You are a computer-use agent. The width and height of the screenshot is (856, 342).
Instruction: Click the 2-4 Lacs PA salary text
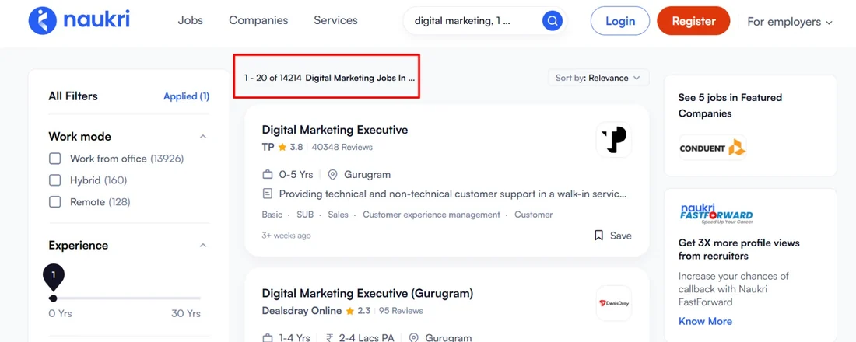coord(367,338)
